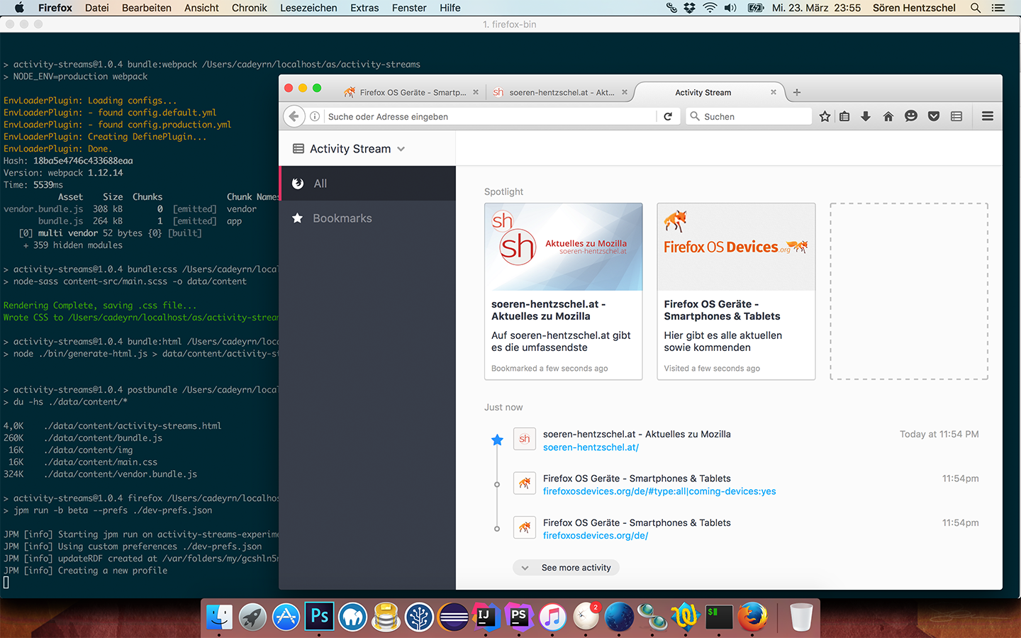Open the Ansicht menu
This screenshot has width=1021, height=638.
click(201, 8)
